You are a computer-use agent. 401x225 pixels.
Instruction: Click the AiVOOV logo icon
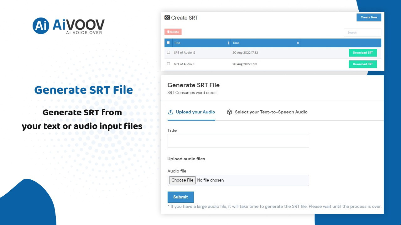click(41, 26)
